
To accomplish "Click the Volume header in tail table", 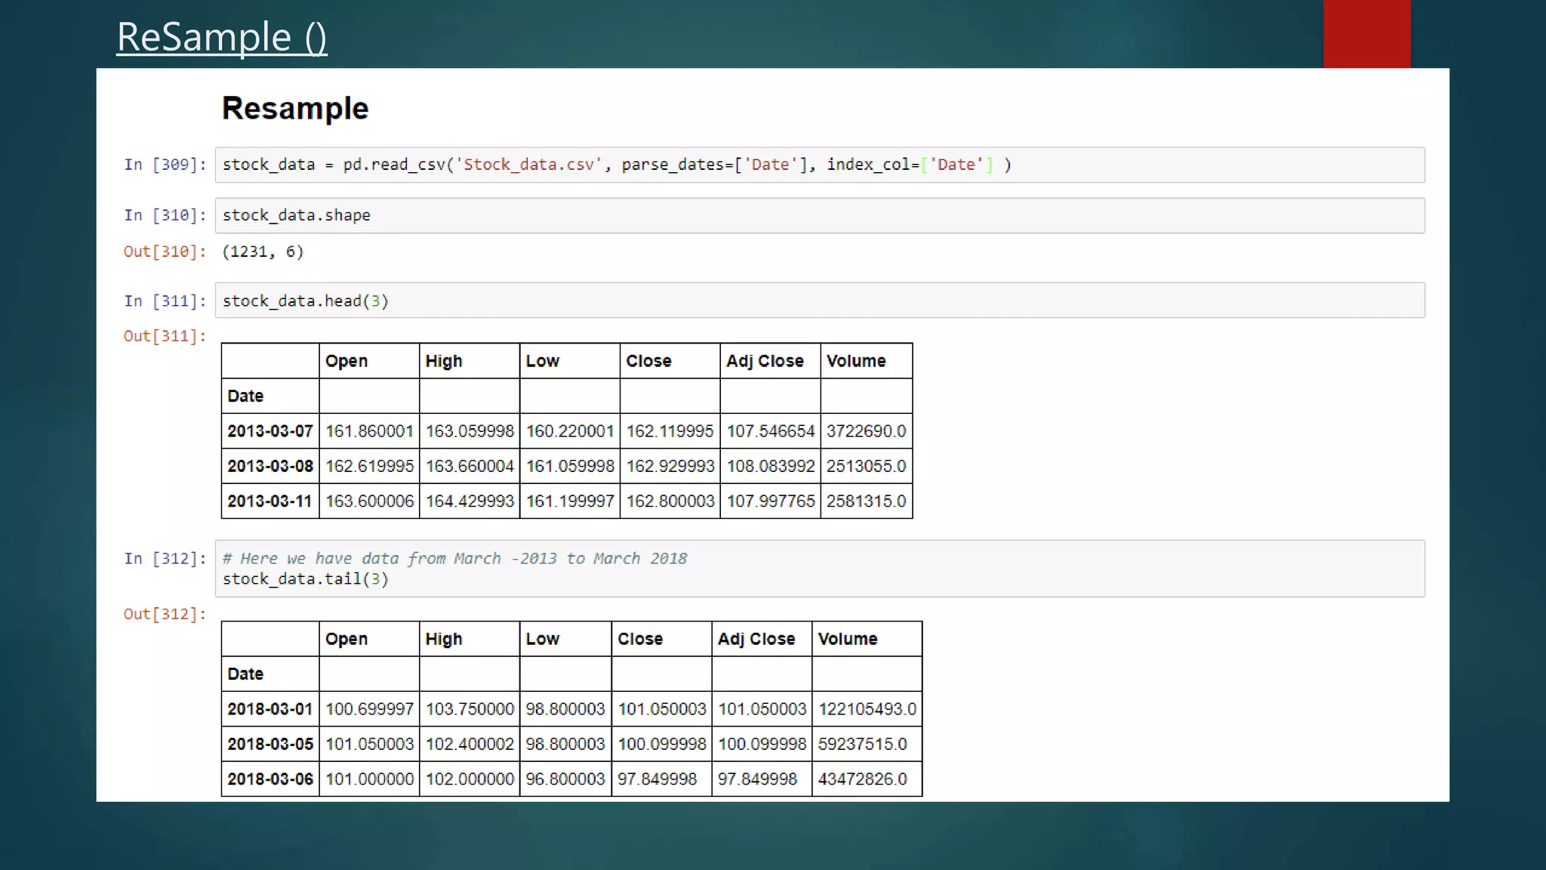I will click(848, 639).
